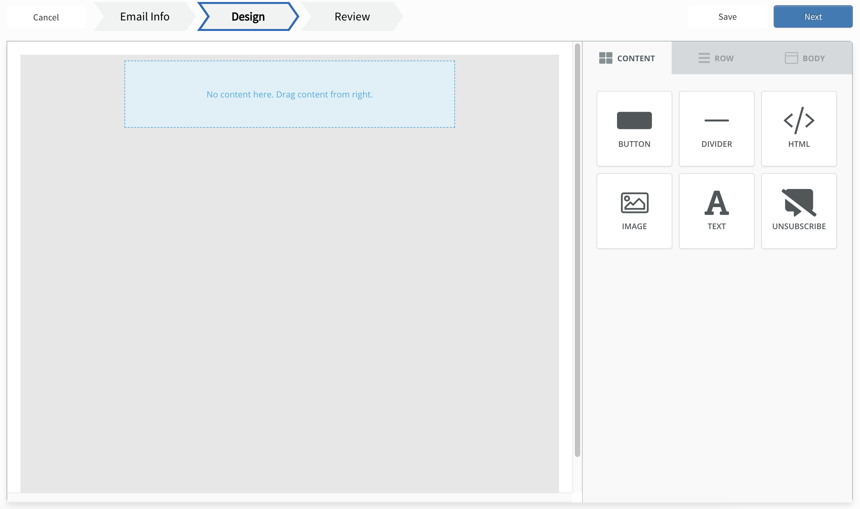Image resolution: width=860 pixels, height=509 pixels.
Task: Click the frame icon beside BODY
Action: [792, 58]
